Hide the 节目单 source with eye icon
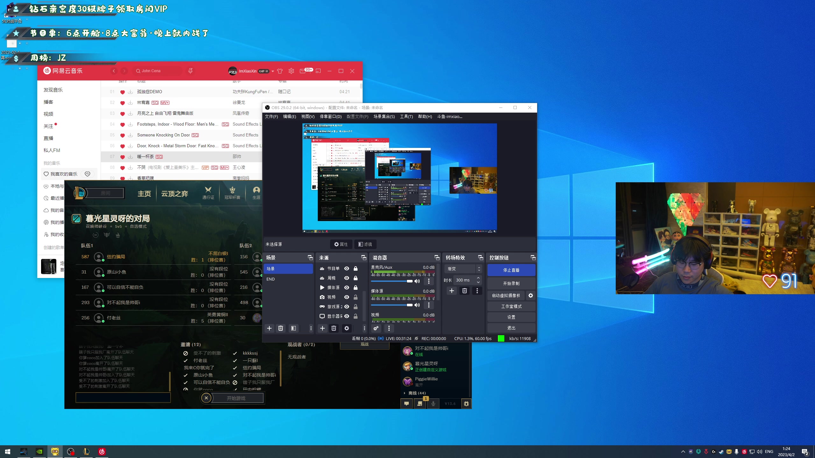 coord(346,268)
